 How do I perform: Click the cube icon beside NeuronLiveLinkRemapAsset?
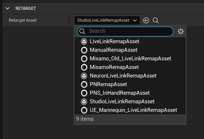[x=84, y=76]
